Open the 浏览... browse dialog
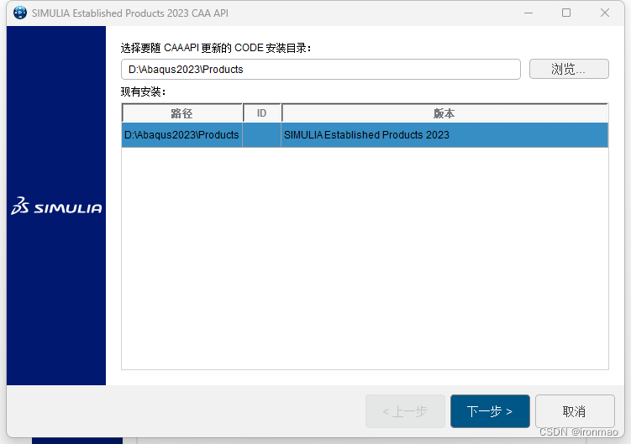The width and height of the screenshot is (631, 444). (569, 69)
